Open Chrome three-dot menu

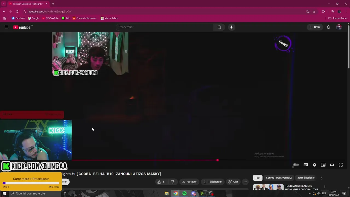(346, 11)
